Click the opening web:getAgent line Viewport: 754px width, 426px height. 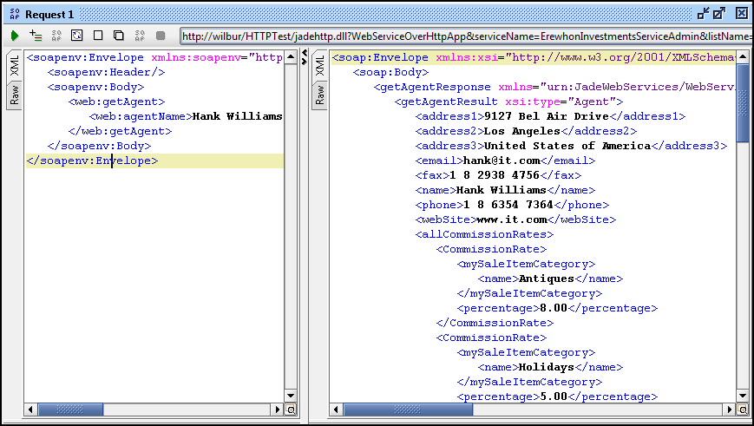pyautogui.click(x=116, y=102)
